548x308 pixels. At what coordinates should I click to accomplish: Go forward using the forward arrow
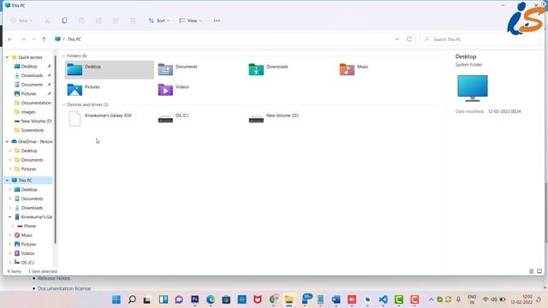(23, 39)
